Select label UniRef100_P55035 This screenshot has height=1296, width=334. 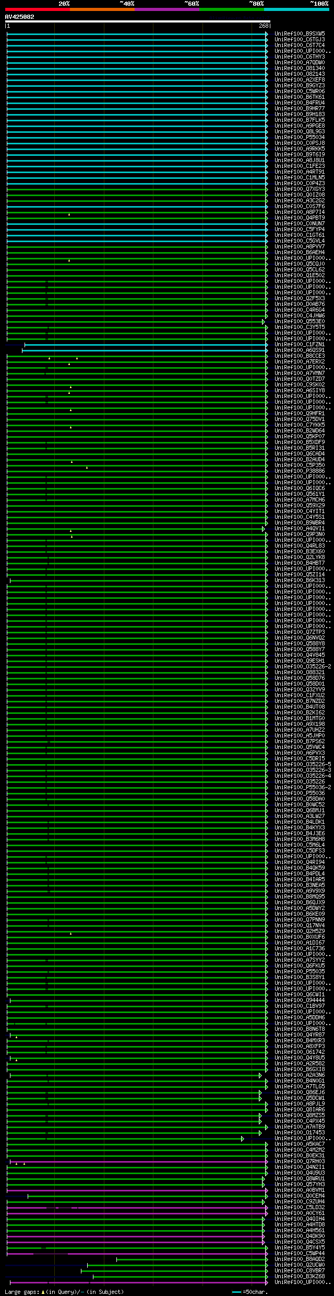tap(300, 972)
